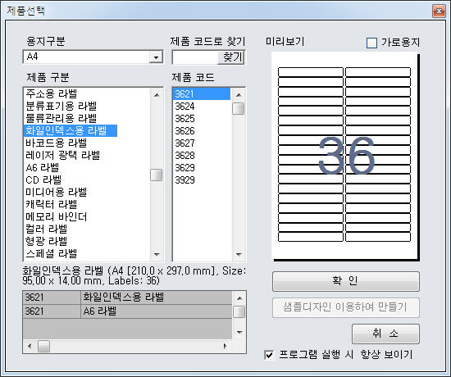This screenshot has width=451, height=377.
Task: Click left arrow of results horizontal scrollbar
Action: click(30, 346)
